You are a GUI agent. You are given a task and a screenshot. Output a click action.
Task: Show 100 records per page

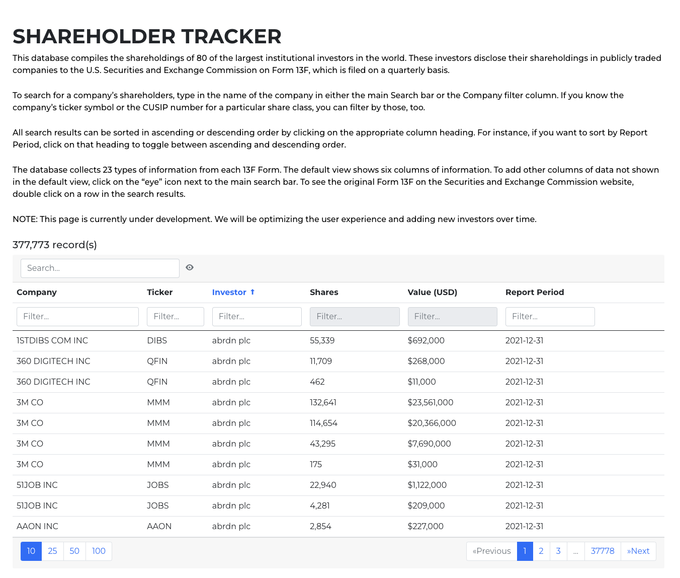click(99, 551)
